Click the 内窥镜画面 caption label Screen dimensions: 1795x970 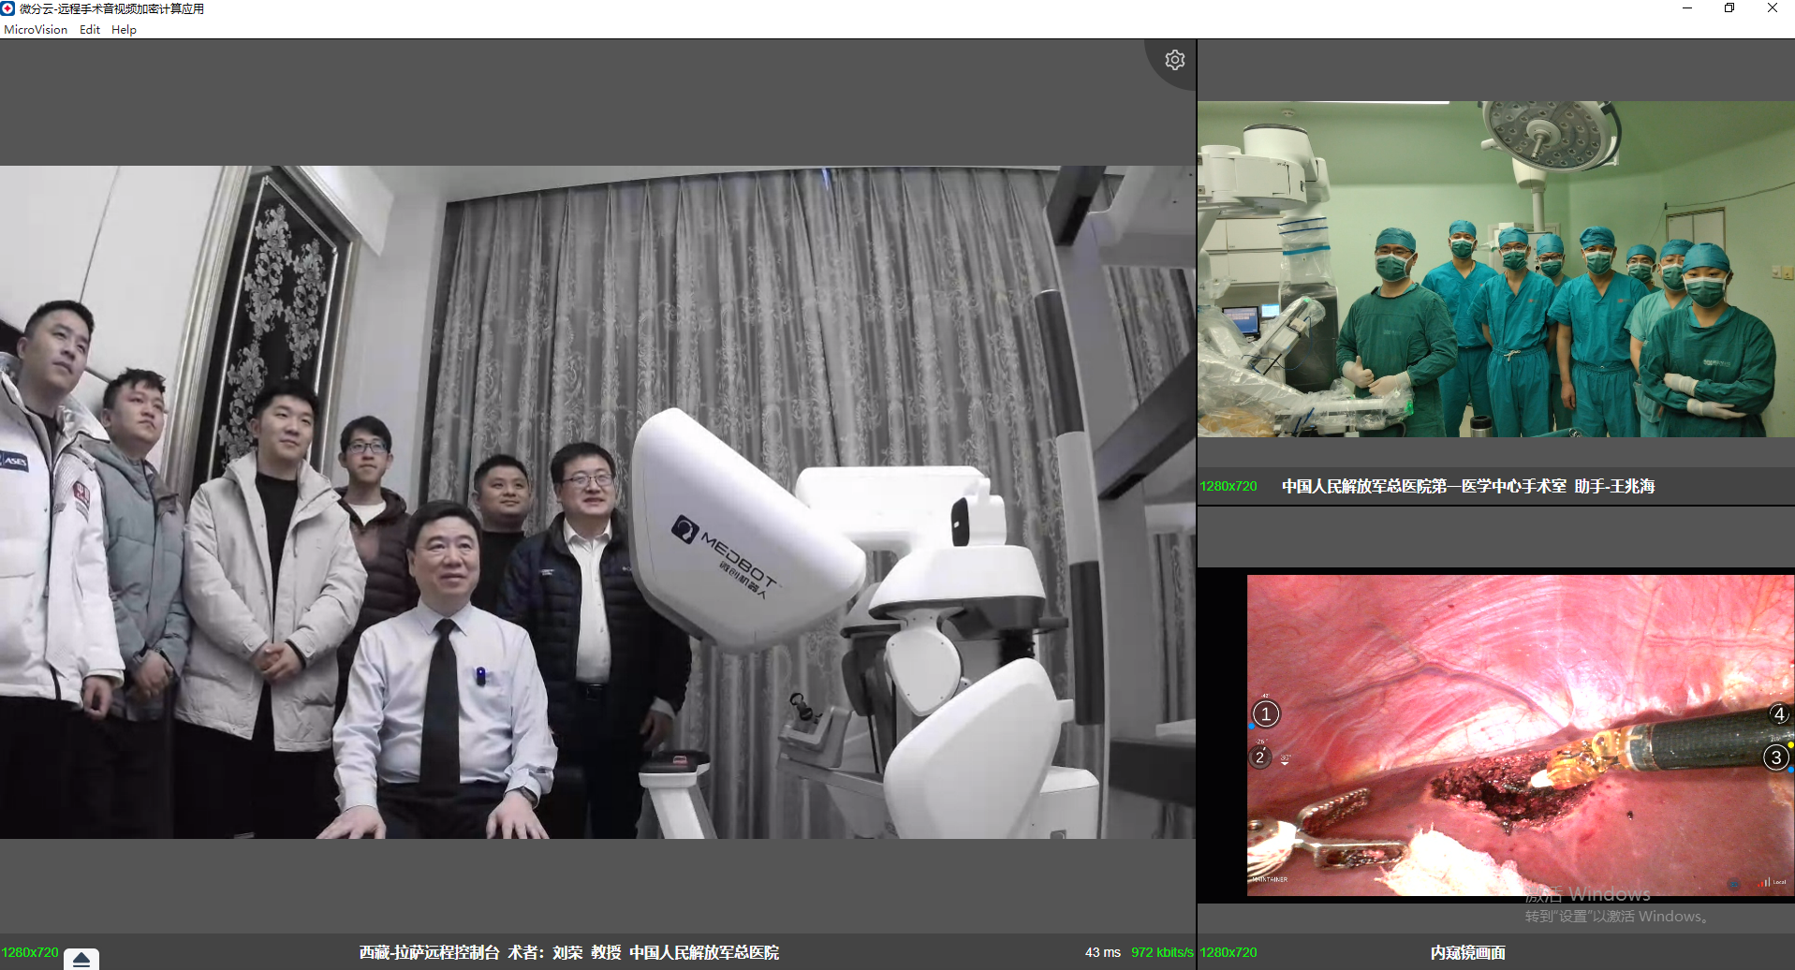point(1467,952)
